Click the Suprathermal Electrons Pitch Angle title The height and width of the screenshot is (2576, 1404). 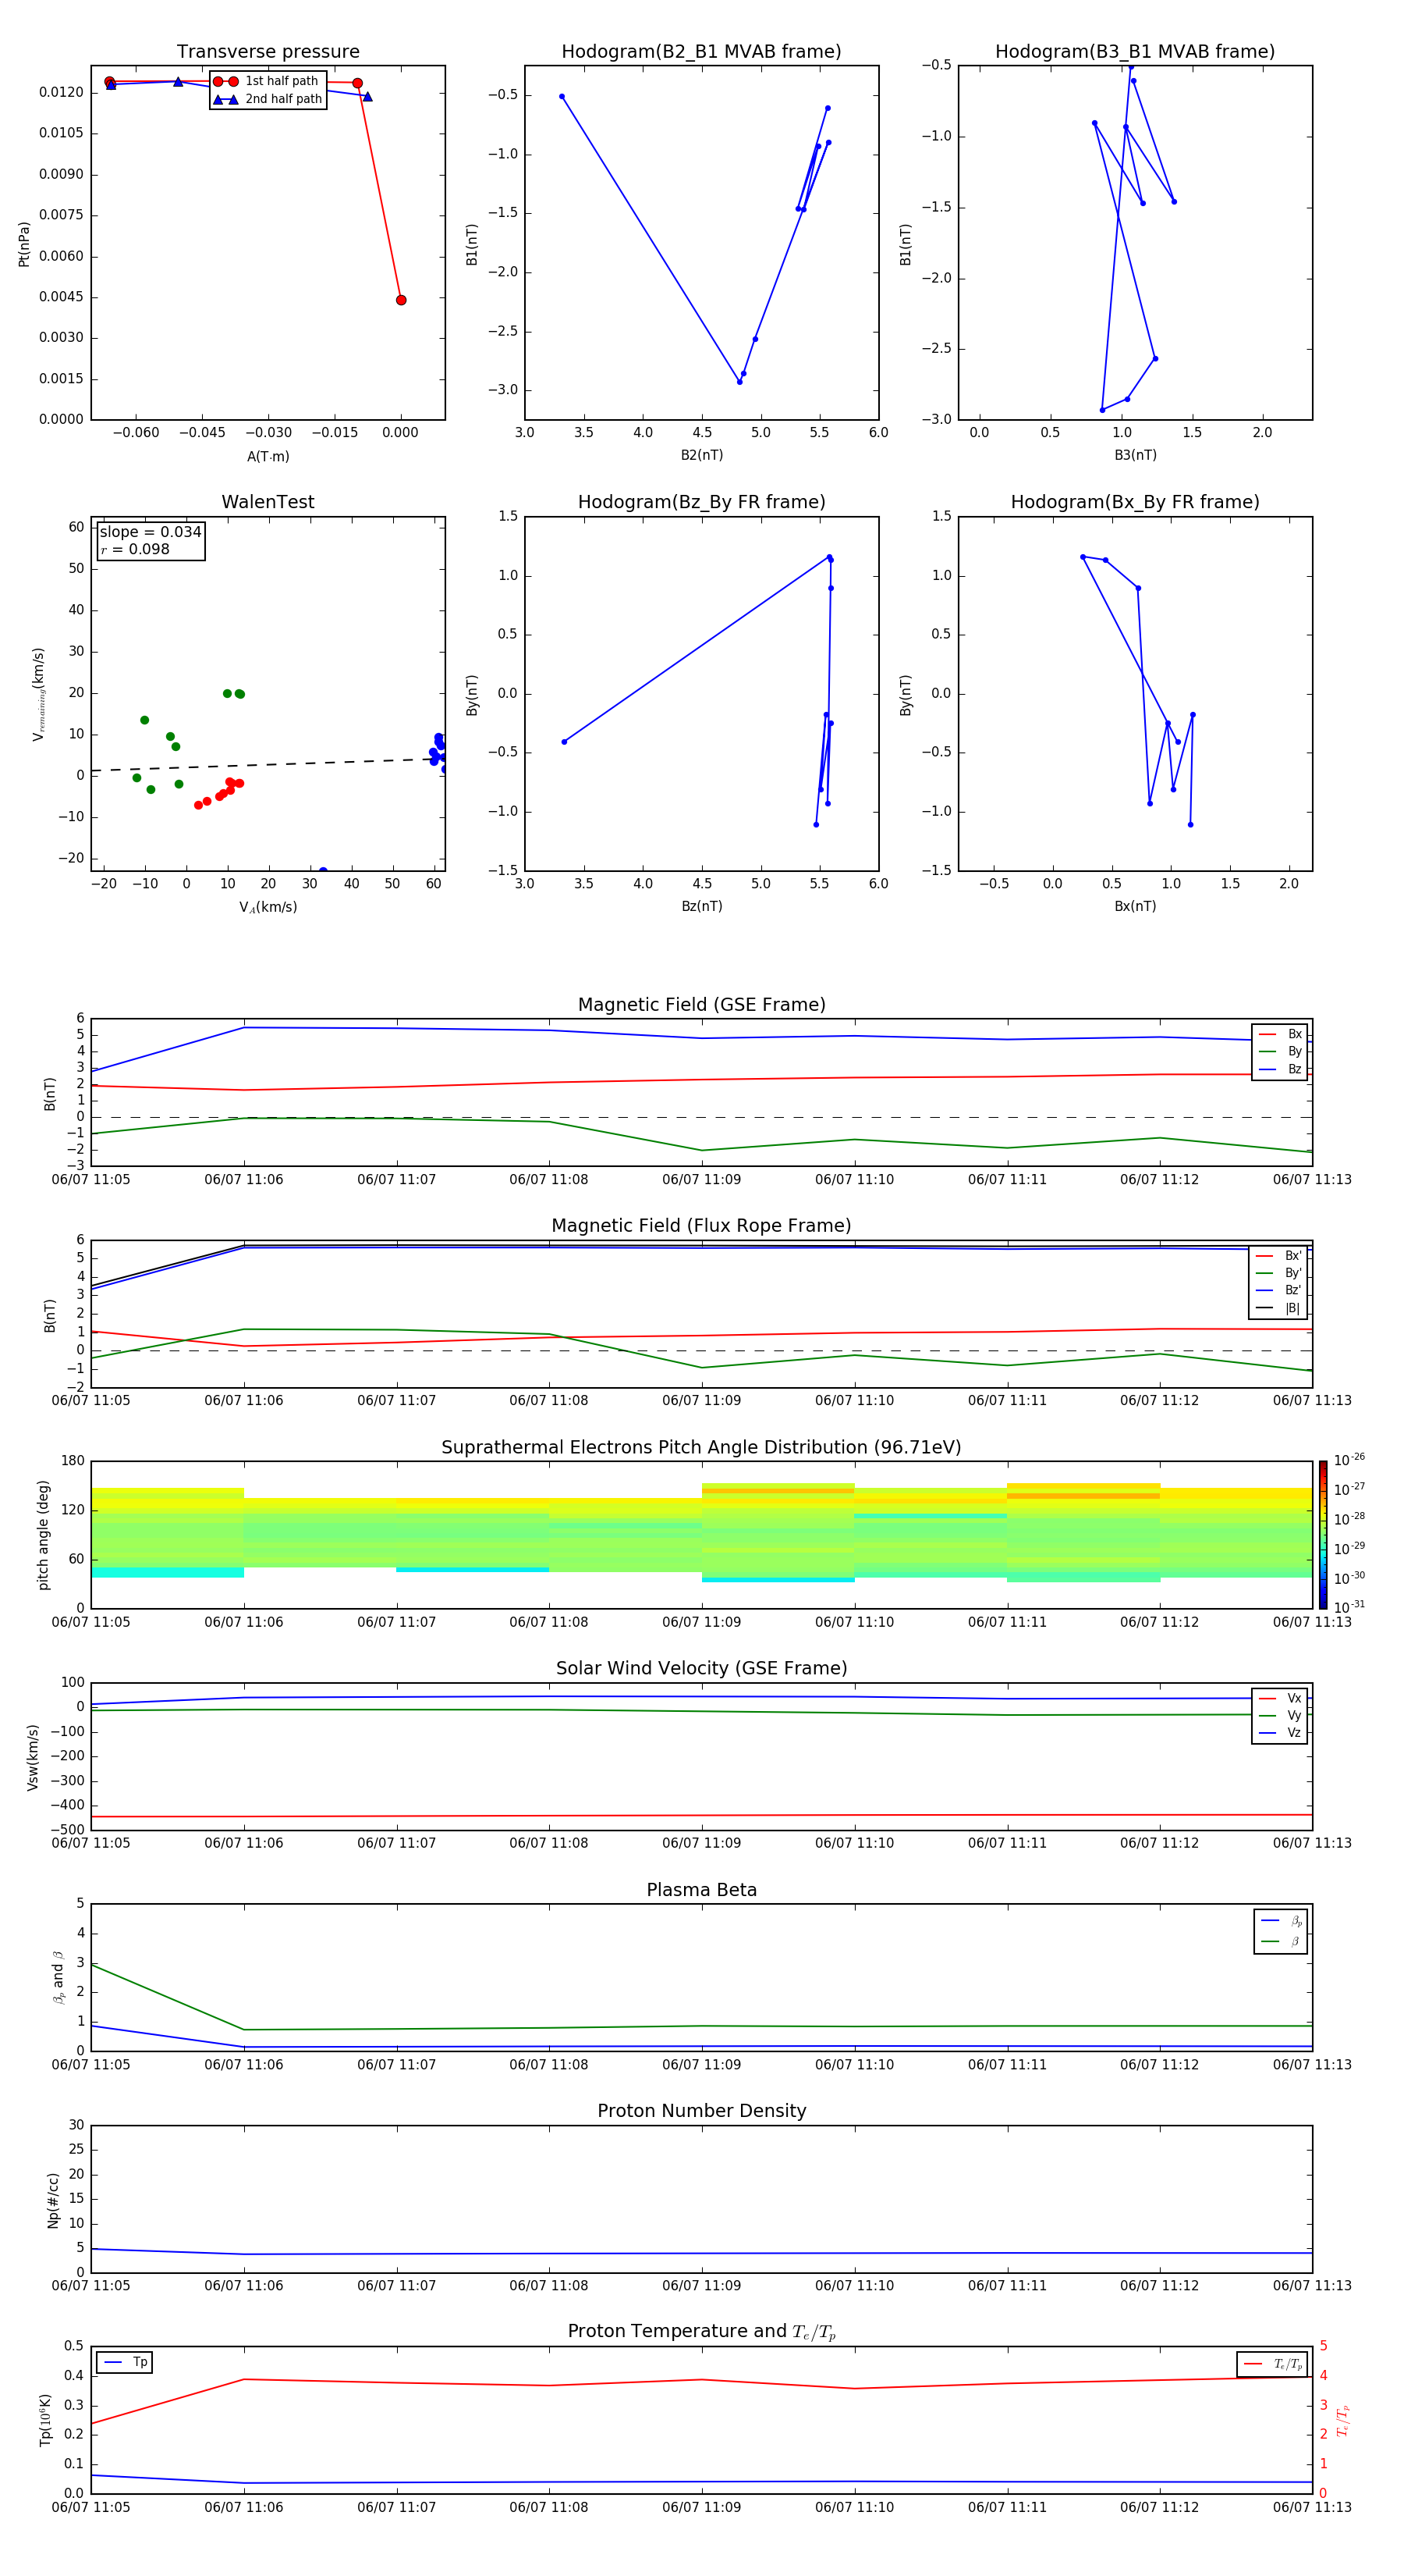click(701, 1448)
